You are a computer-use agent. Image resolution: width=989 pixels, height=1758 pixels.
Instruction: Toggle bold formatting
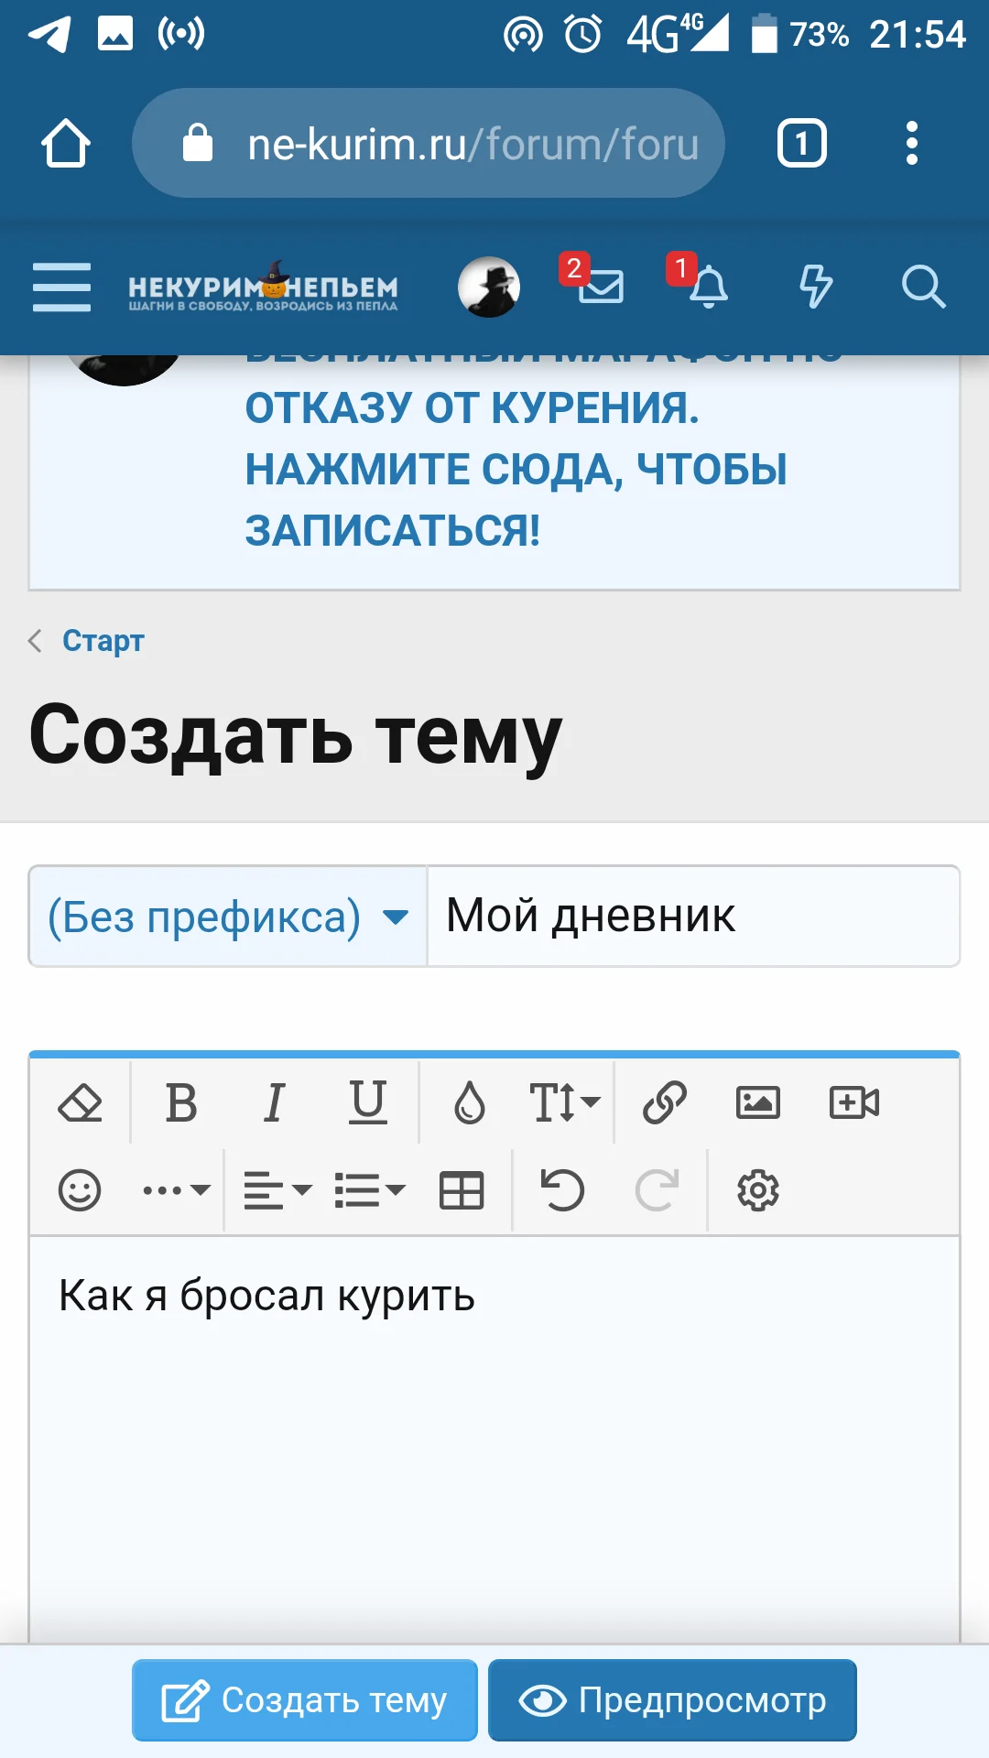tap(181, 1102)
